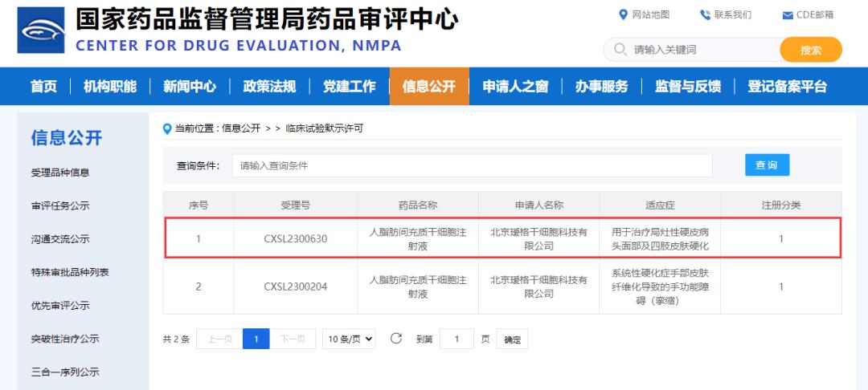Click the 确定 page jump button
868x390 pixels.
coord(512,339)
